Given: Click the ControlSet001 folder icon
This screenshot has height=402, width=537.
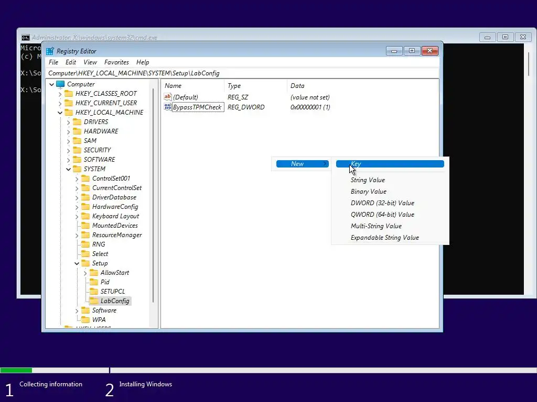Looking at the screenshot, I should (85, 178).
